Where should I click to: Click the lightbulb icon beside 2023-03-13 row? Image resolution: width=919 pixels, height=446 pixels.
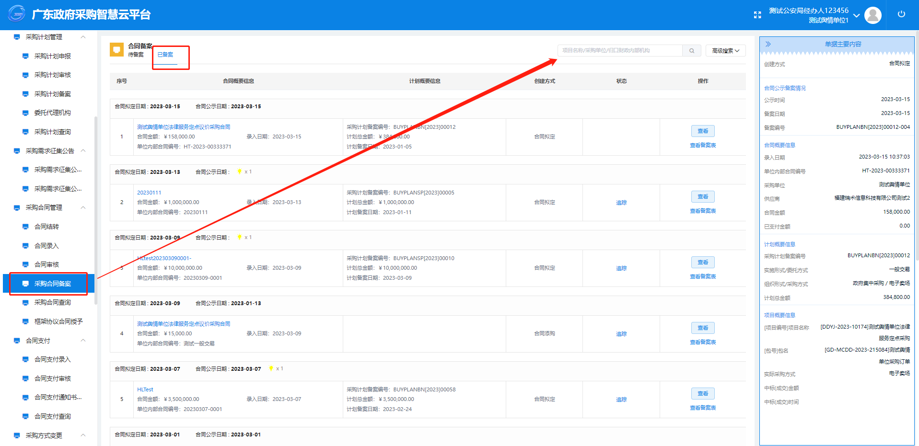point(239,172)
